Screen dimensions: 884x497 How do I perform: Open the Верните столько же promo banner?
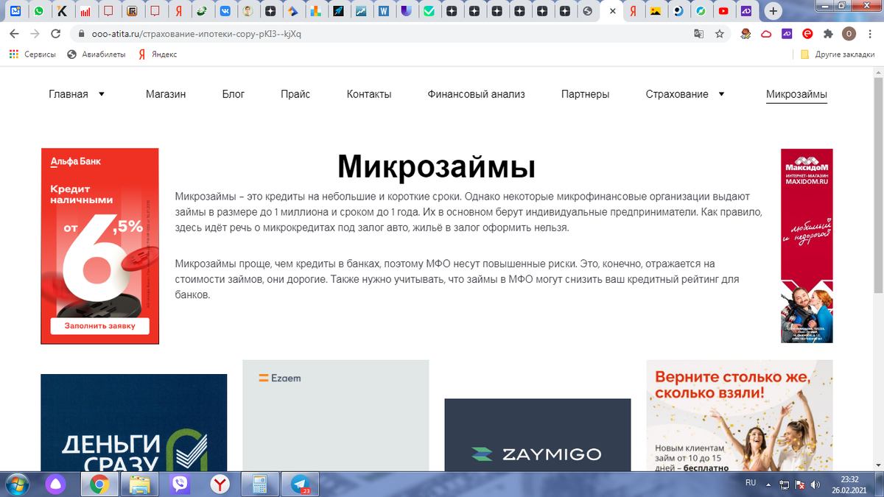(740, 415)
